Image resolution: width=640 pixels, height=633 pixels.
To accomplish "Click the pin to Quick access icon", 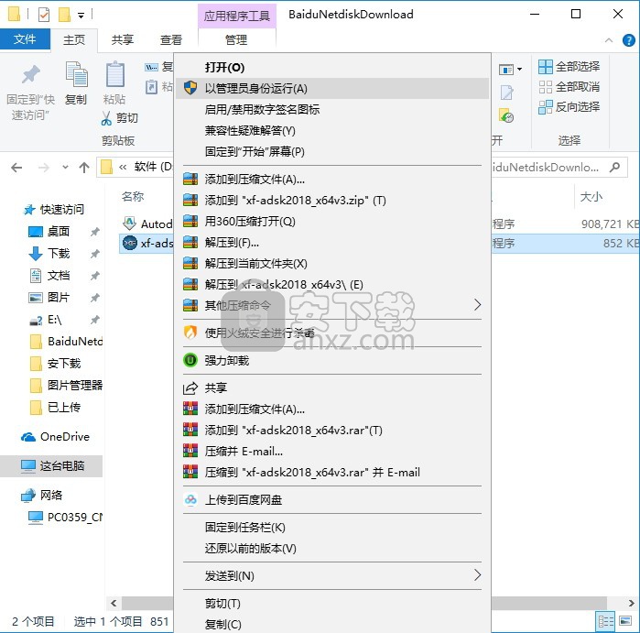I will pyautogui.click(x=30, y=74).
